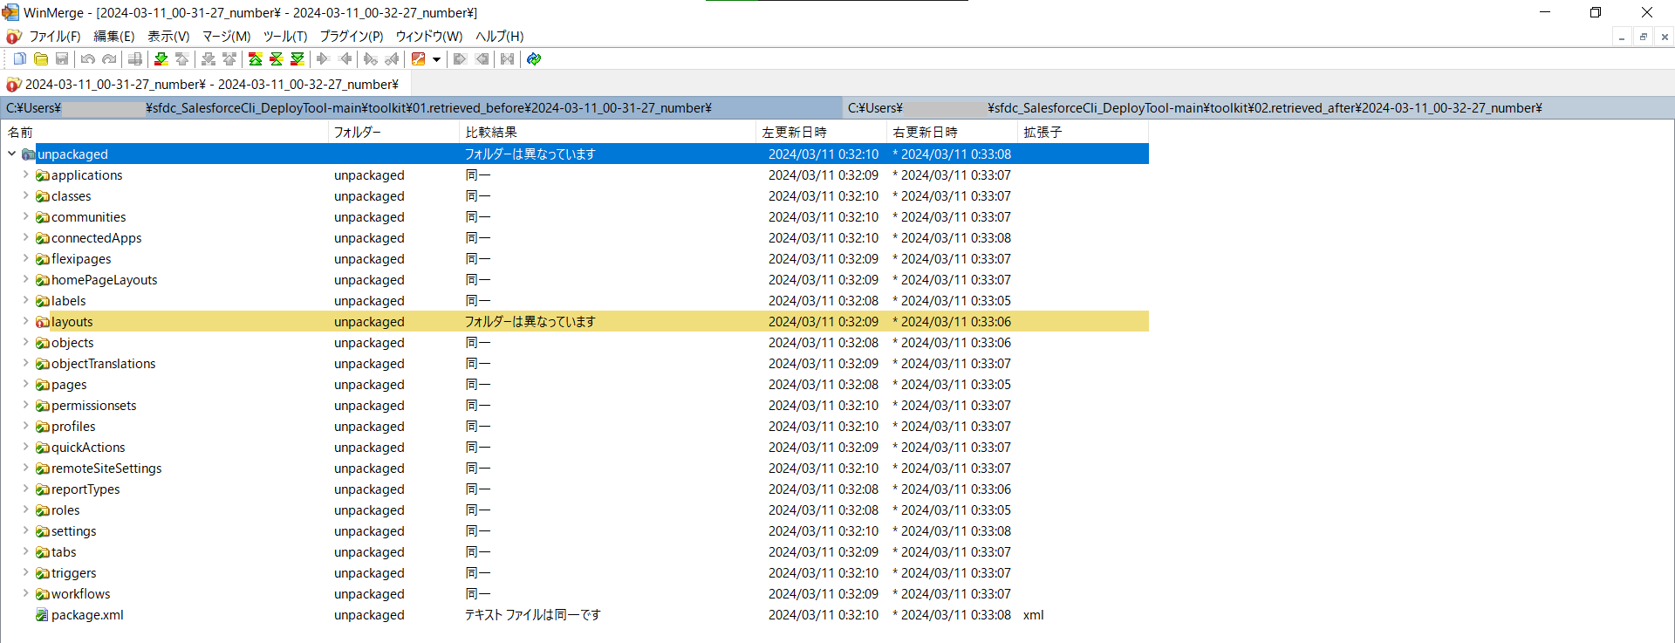
Task: Sort by the 名前 column header
Action: pos(165,132)
